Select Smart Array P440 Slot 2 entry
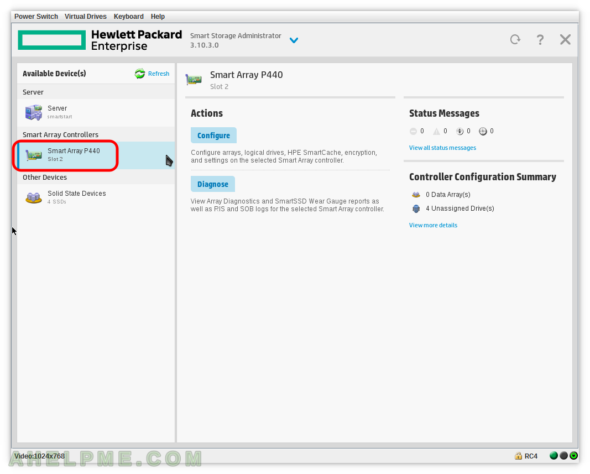The width and height of the screenshot is (590, 474). (x=96, y=155)
